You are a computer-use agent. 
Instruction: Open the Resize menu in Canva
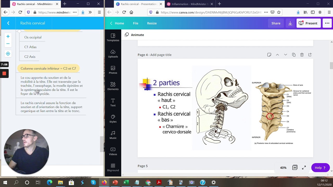(152, 23)
